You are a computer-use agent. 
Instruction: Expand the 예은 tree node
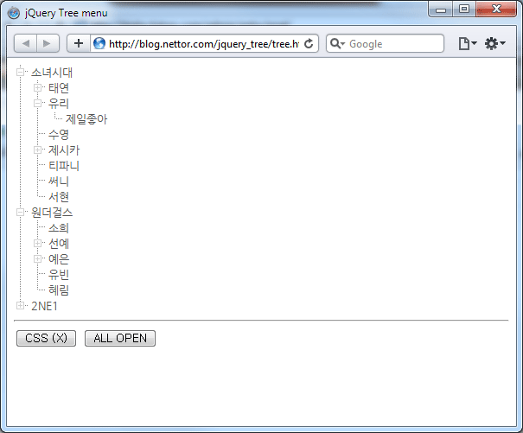[38, 259]
